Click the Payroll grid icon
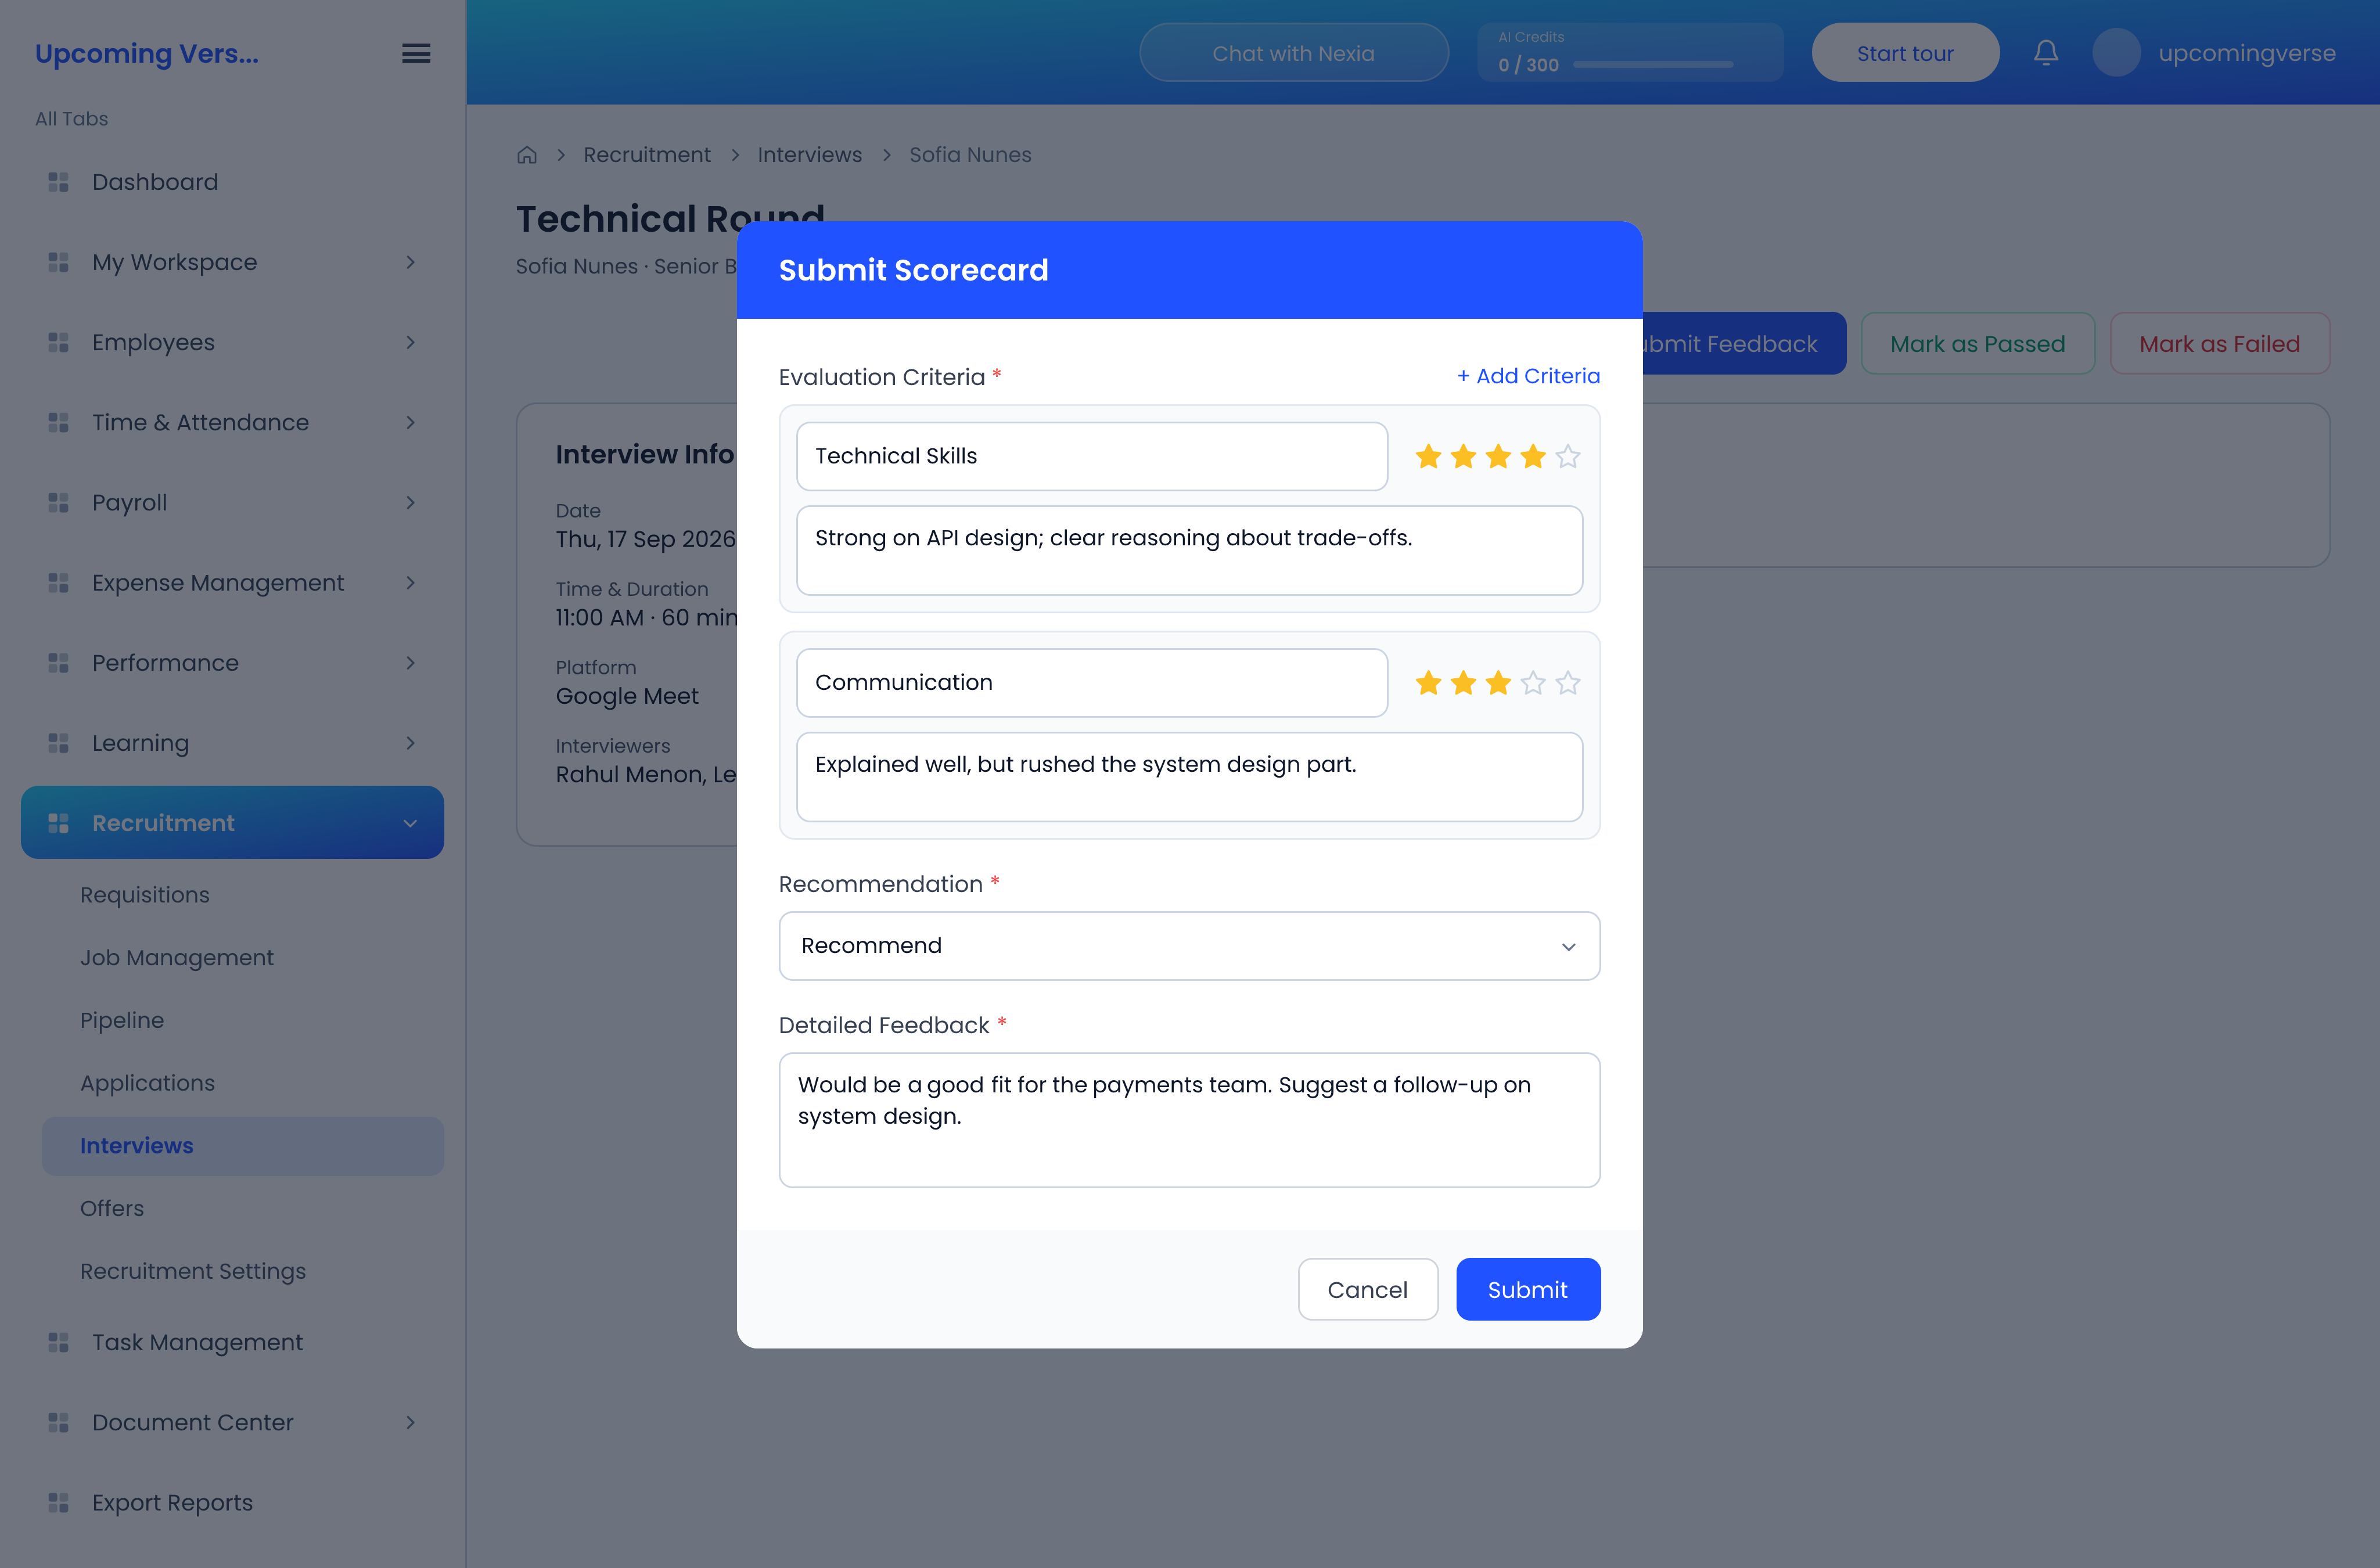 (59, 502)
